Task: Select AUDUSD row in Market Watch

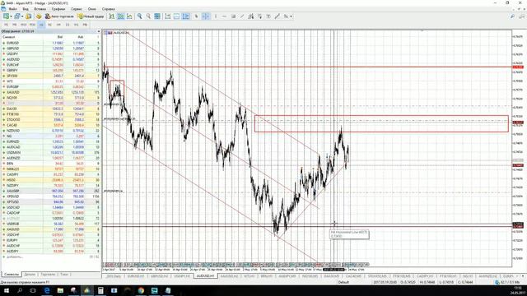Action: pyautogui.click(x=51, y=59)
